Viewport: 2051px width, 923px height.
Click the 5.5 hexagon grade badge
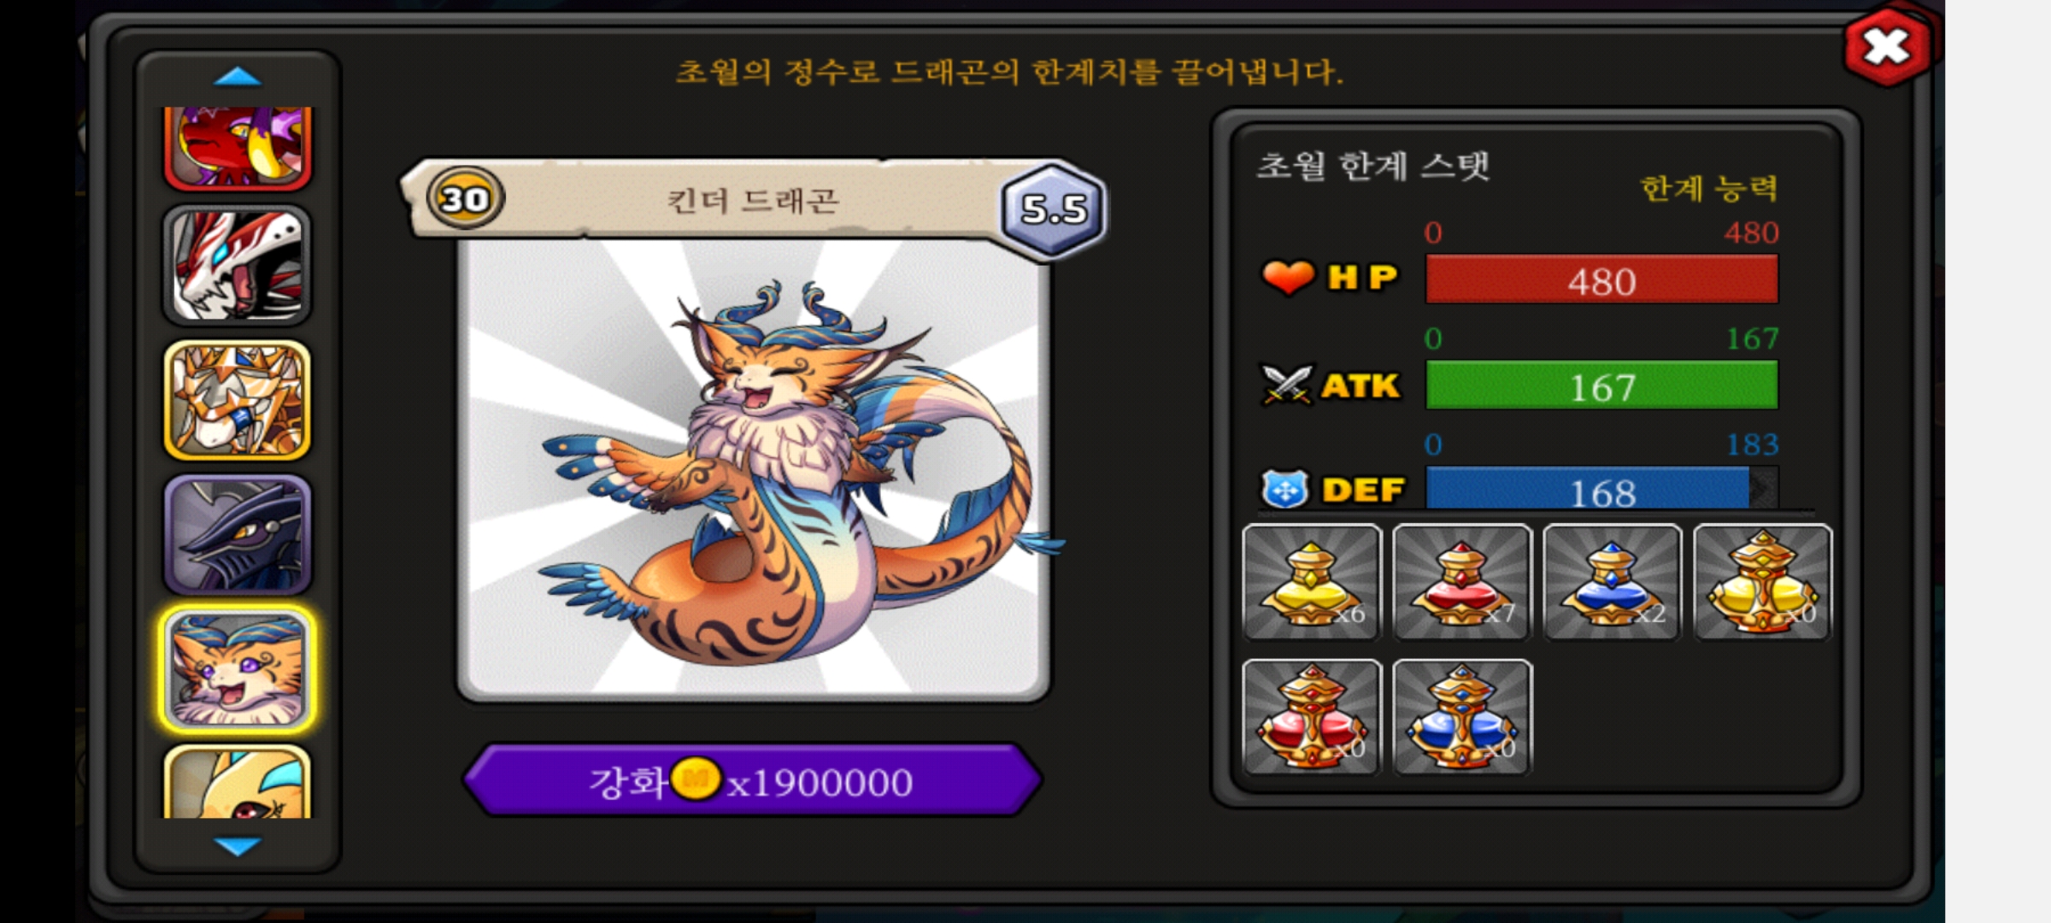click(x=1054, y=208)
